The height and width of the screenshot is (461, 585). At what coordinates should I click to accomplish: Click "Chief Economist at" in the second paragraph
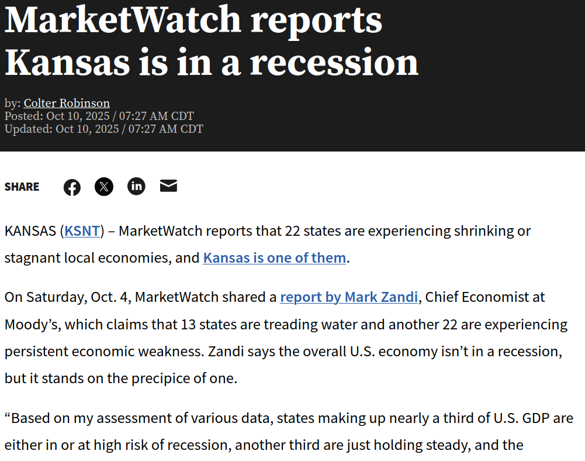click(x=485, y=297)
